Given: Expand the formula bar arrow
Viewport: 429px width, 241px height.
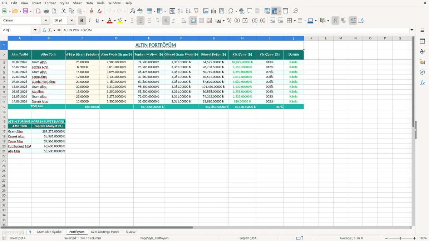Looking at the screenshot, I should [x=412, y=30].
